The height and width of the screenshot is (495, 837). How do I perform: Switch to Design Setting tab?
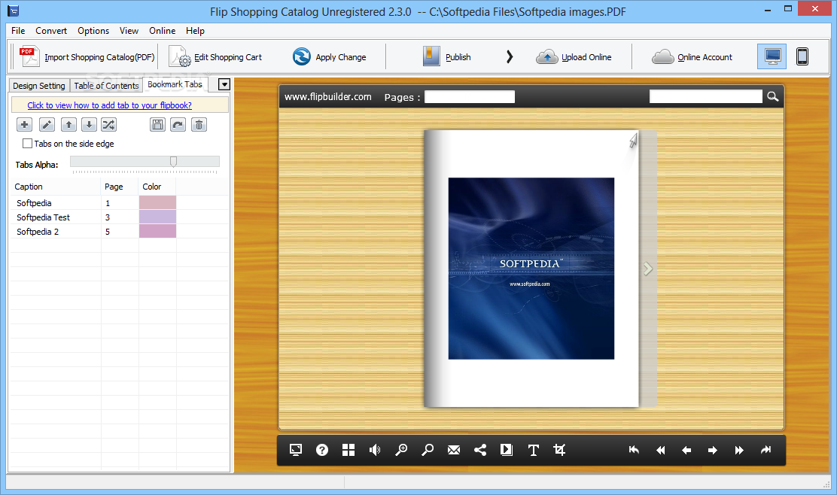(x=39, y=86)
